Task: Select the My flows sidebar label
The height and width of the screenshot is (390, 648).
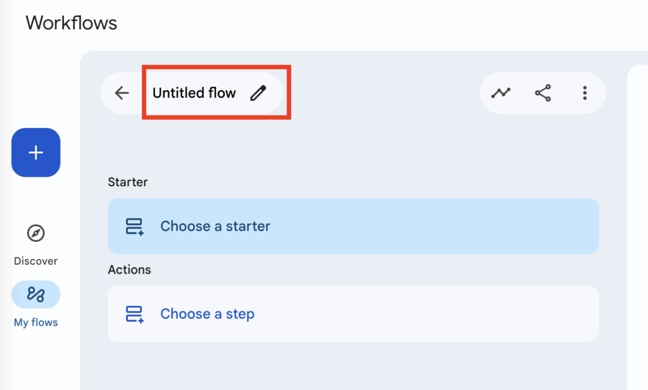Action: point(36,322)
